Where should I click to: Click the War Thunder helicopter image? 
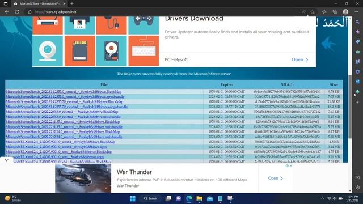point(83,178)
